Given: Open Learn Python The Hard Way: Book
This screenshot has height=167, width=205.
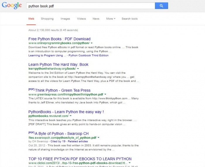Looking at the screenshot, I should 58,64.
